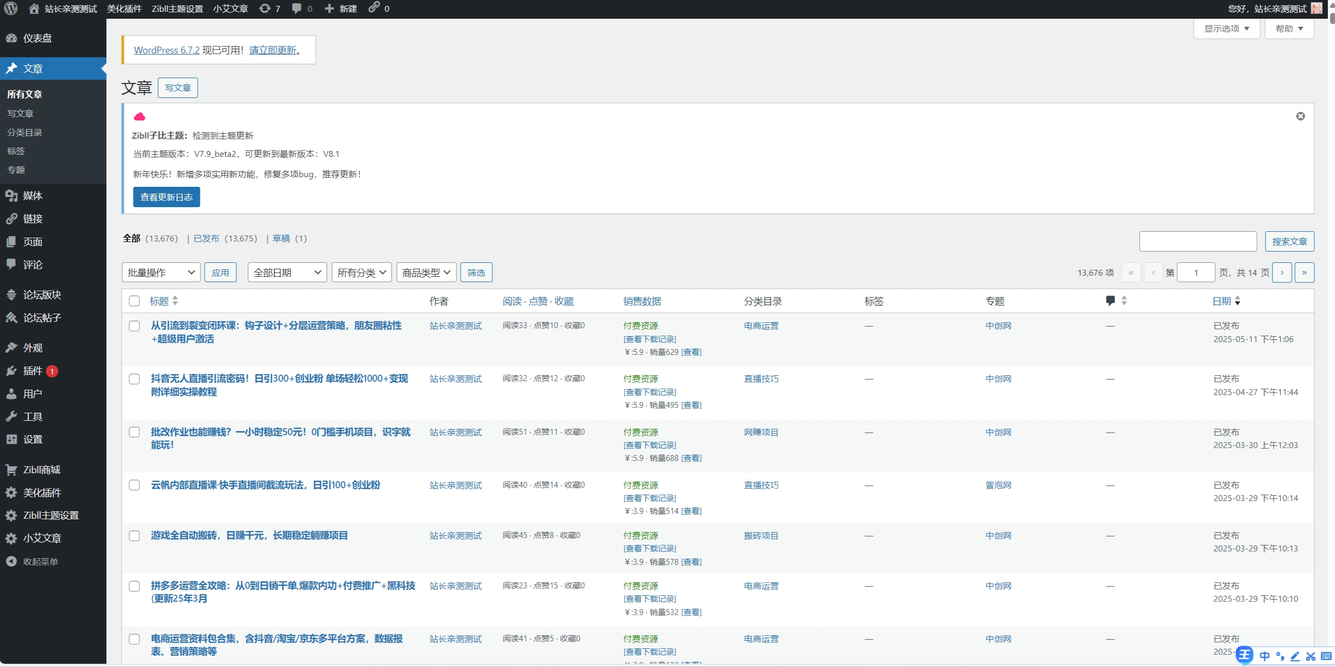Click the Zibll商城 cart icon
The width and height of the screenshot is (1335, 667).
pos(11,469)
